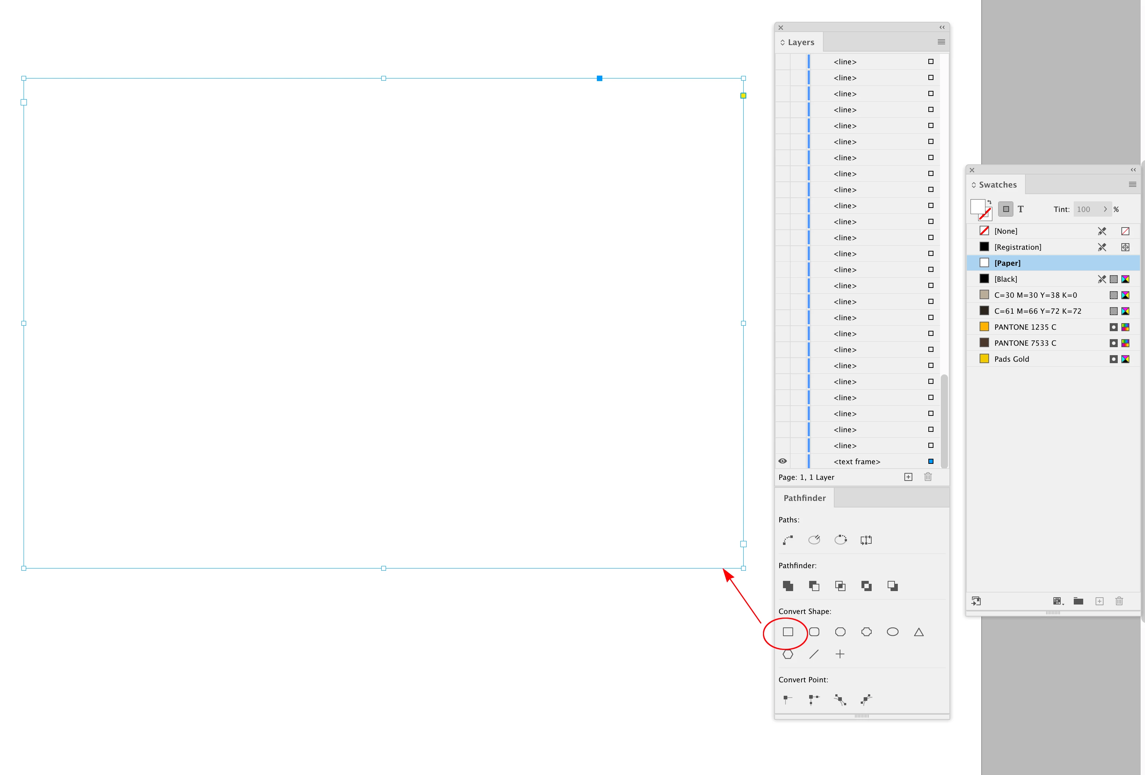
Task: Click the Join Path icon
Action: 788,540
